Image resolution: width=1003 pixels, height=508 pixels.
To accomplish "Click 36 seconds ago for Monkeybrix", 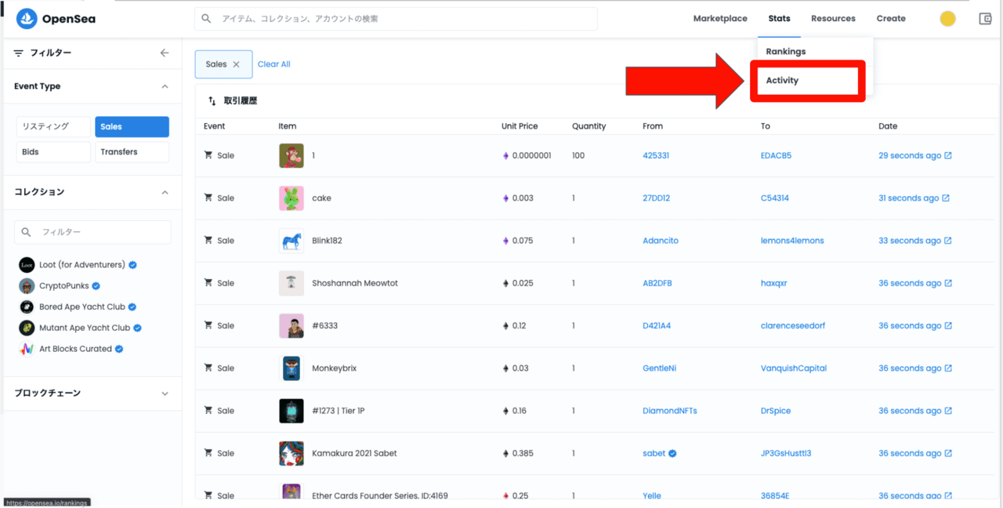I will point(910,368).
